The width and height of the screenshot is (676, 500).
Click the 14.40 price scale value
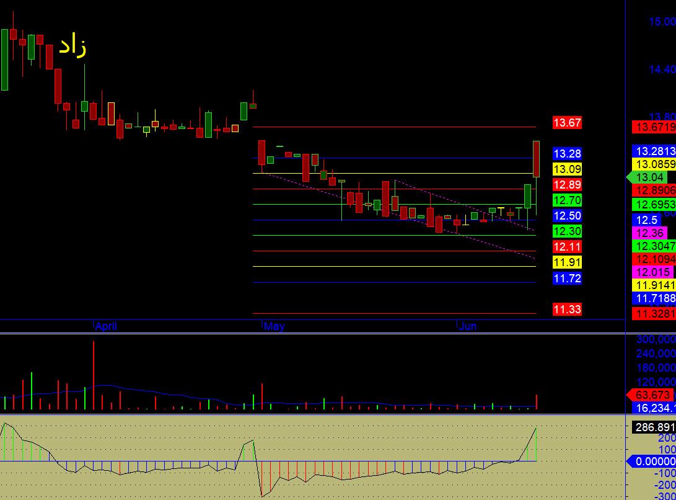(x=662, y=69)
